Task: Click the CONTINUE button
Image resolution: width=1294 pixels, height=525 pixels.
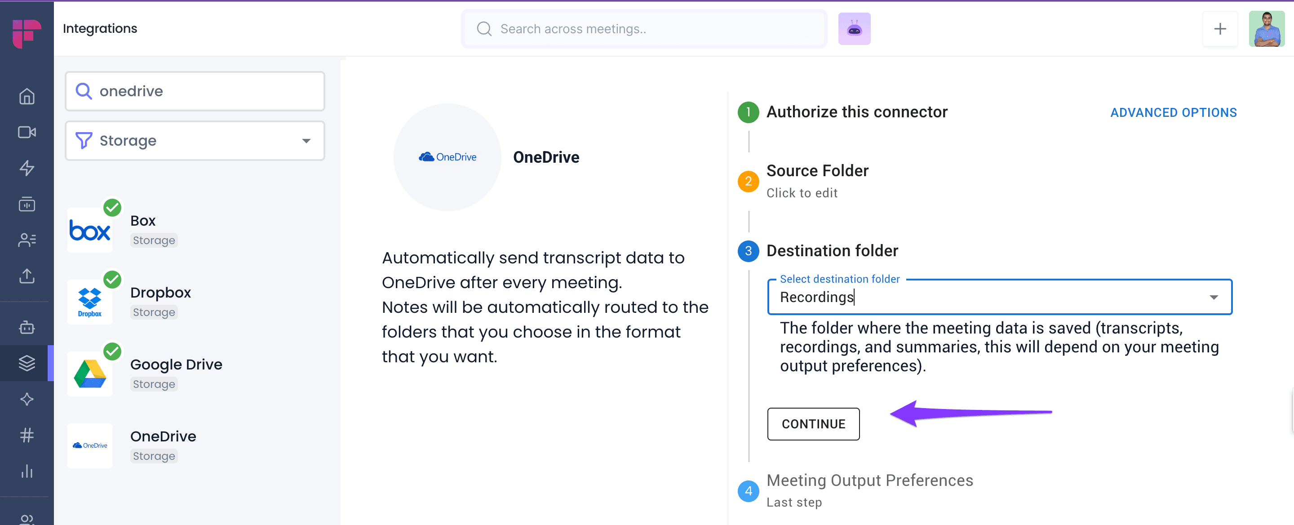Action: pos(813,424)
